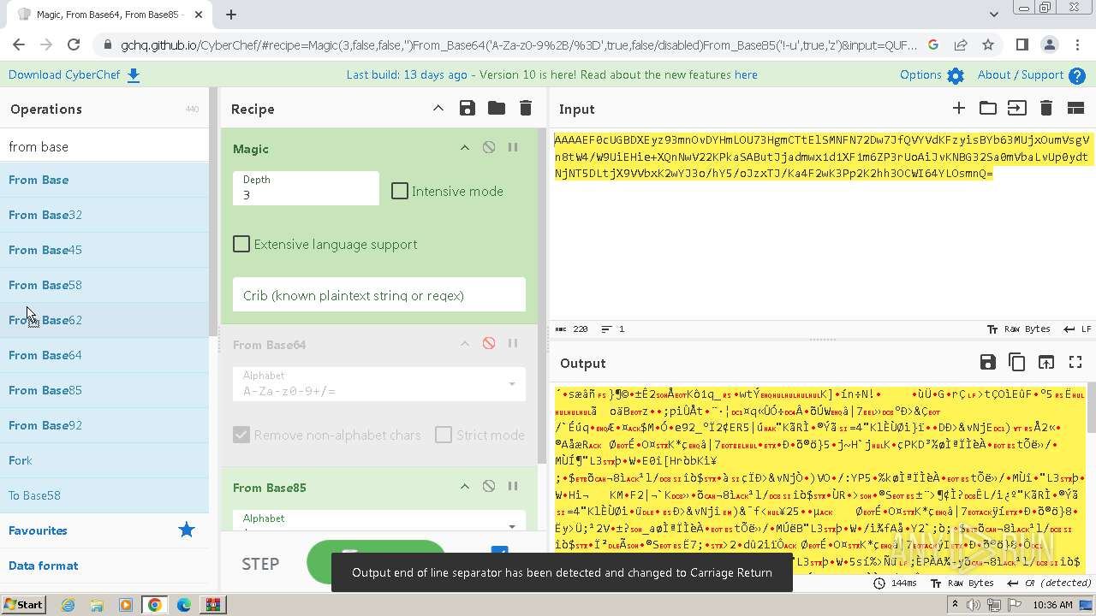1096x616 pixels.
Task: Focus the operations search box
Action: pyautogui.click(x=104, y=146)
